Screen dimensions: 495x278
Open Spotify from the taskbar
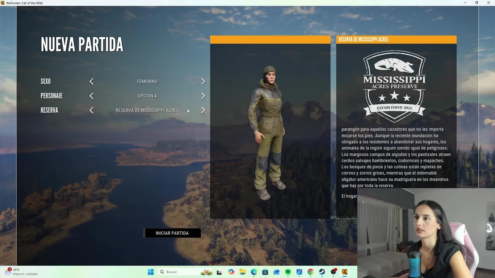coord(288,272)
